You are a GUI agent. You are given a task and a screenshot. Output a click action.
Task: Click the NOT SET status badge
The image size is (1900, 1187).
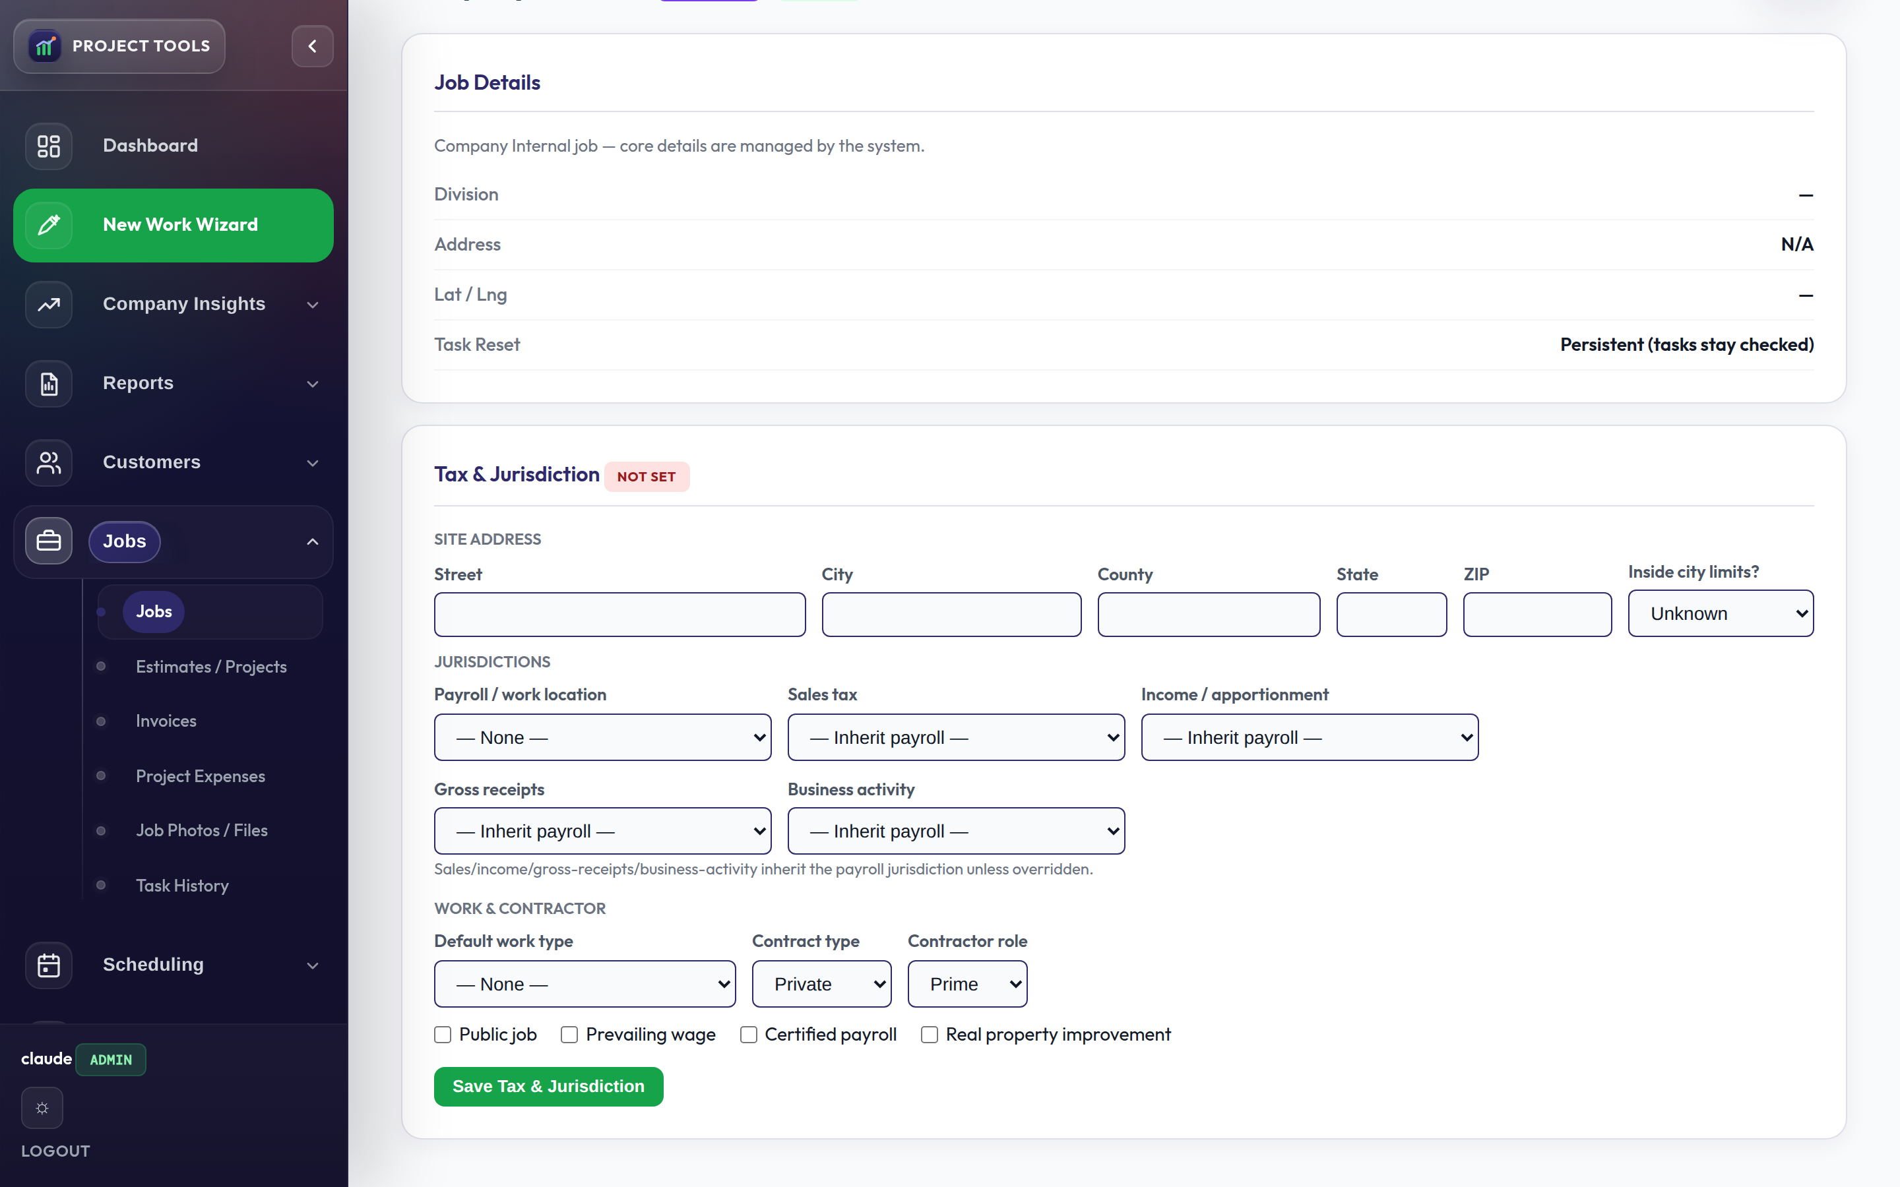pyautogui.click(x=646, y=477)
